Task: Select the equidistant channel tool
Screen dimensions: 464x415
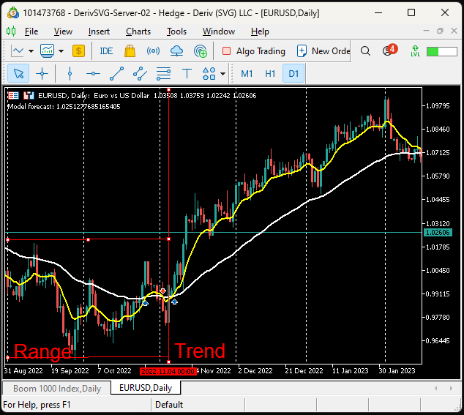Action: (140, 73)
